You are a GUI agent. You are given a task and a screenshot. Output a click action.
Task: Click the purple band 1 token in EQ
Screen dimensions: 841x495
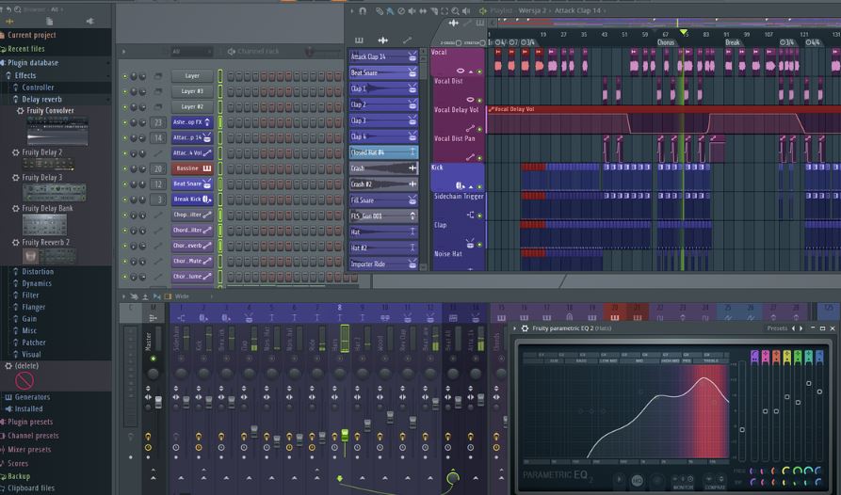click(x=754, y=357)
